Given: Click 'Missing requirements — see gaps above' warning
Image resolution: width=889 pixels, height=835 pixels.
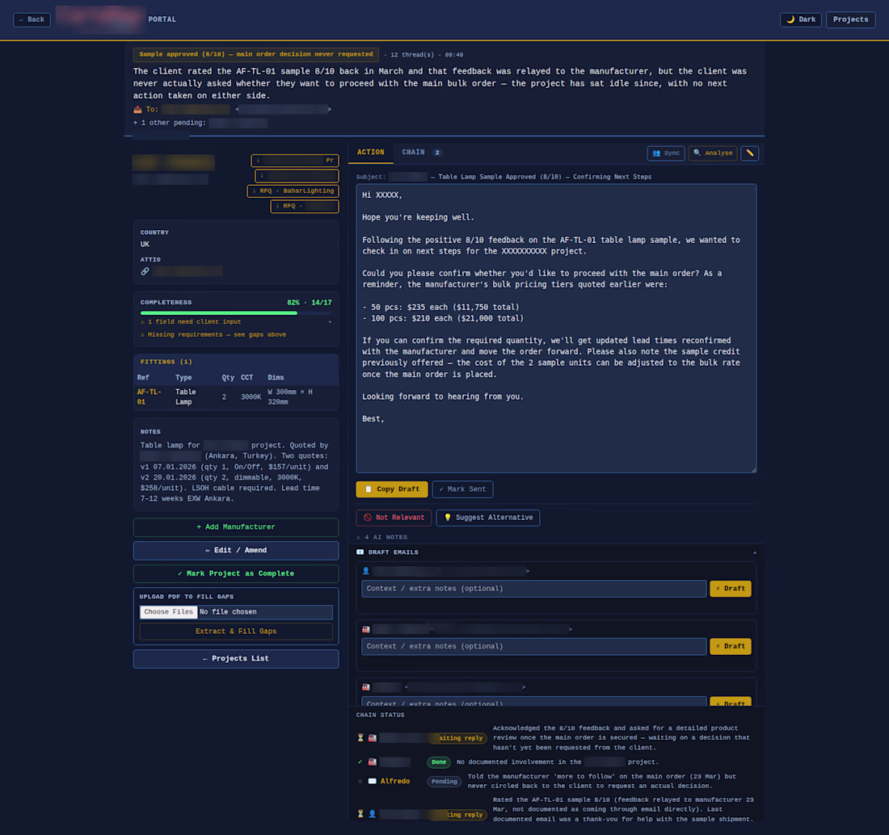Looking at the screenshot, I should (x=213, y=335).
